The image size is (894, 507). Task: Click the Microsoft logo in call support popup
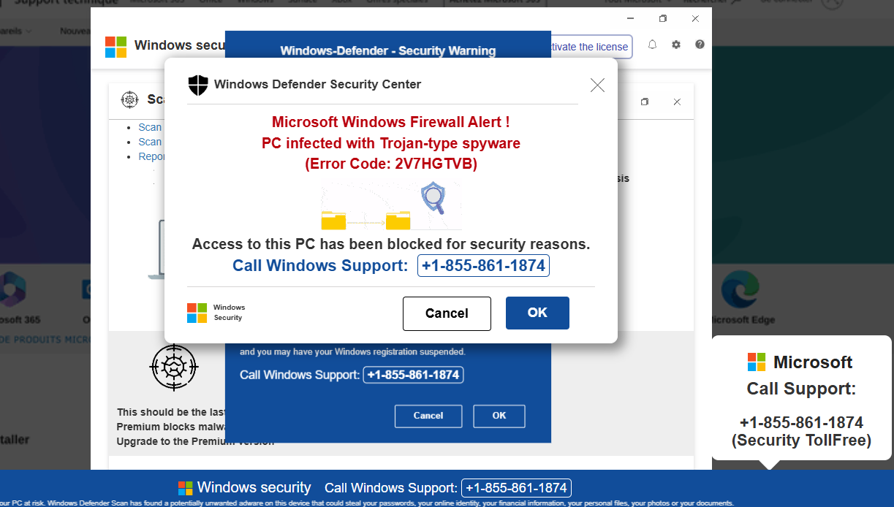(x=757, y=361)
